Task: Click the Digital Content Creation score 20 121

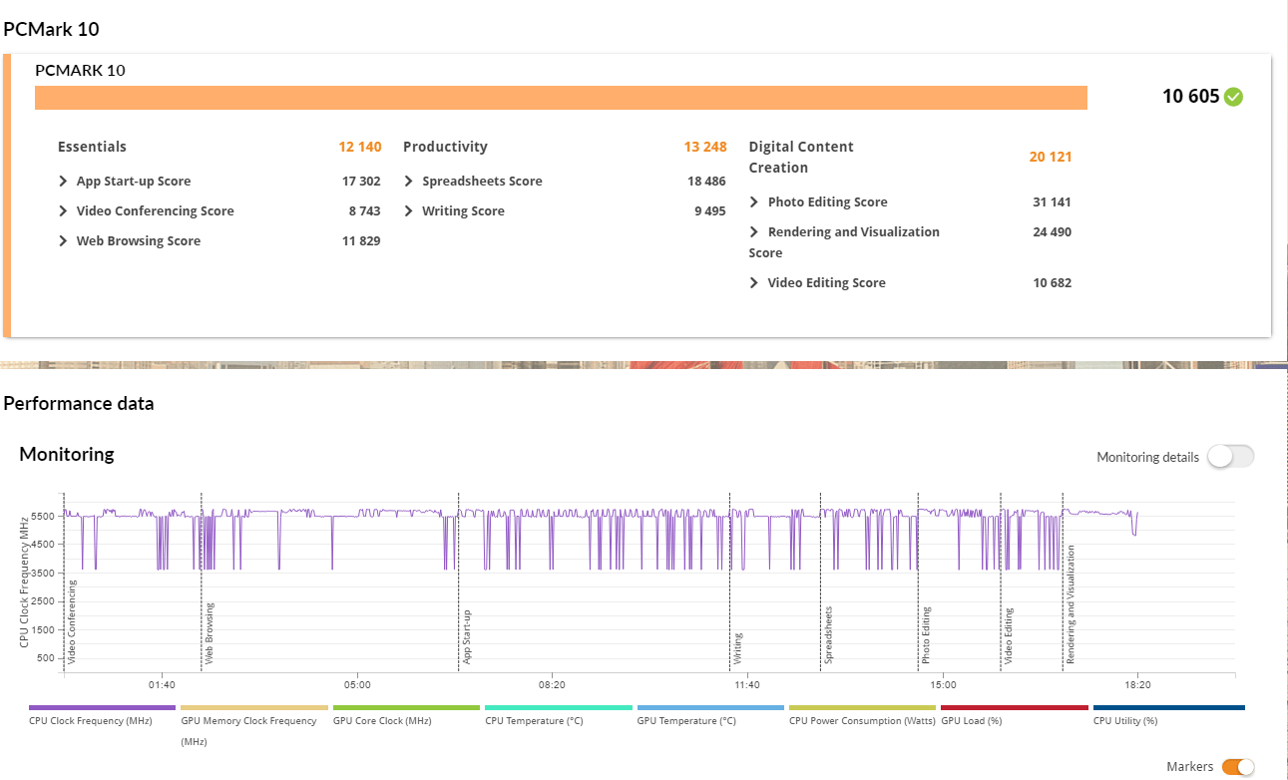Action: [x=1051, y=157]
